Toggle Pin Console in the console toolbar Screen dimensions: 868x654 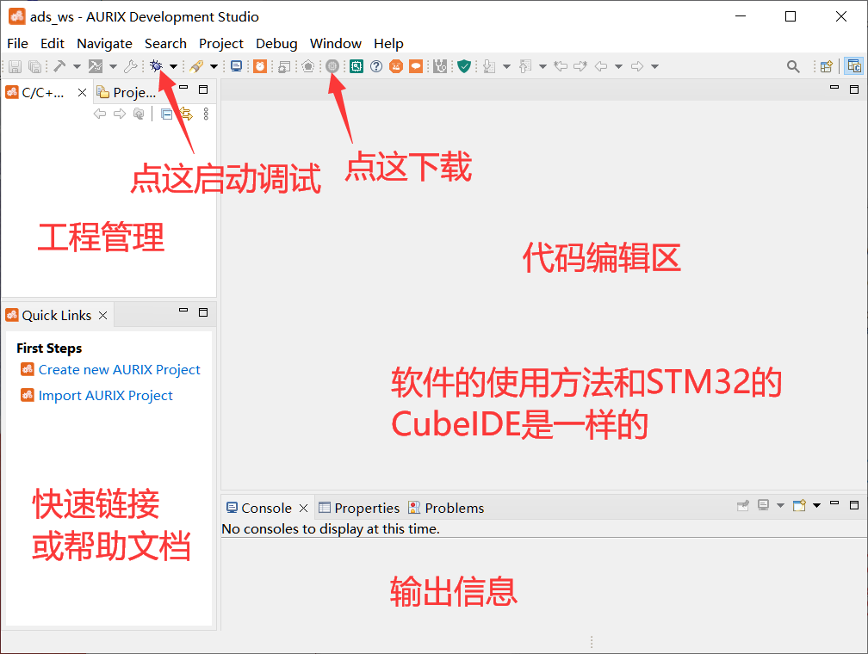tap(743, 506)
